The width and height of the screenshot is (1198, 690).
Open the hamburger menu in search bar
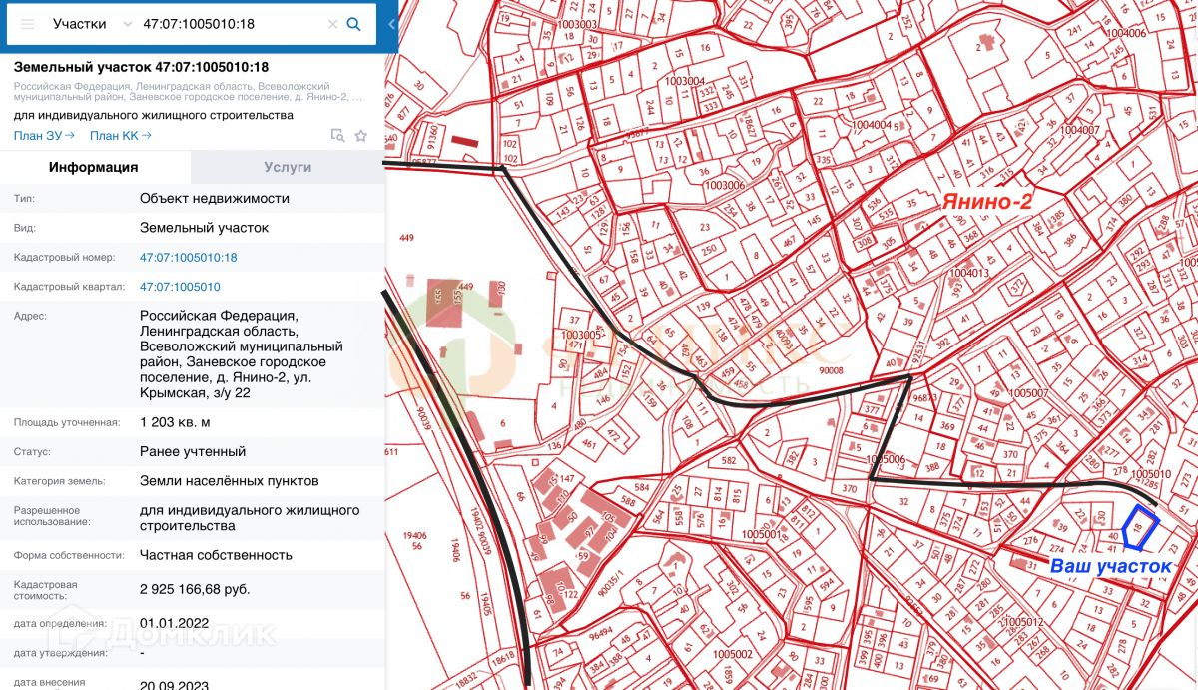pos(27,24)
